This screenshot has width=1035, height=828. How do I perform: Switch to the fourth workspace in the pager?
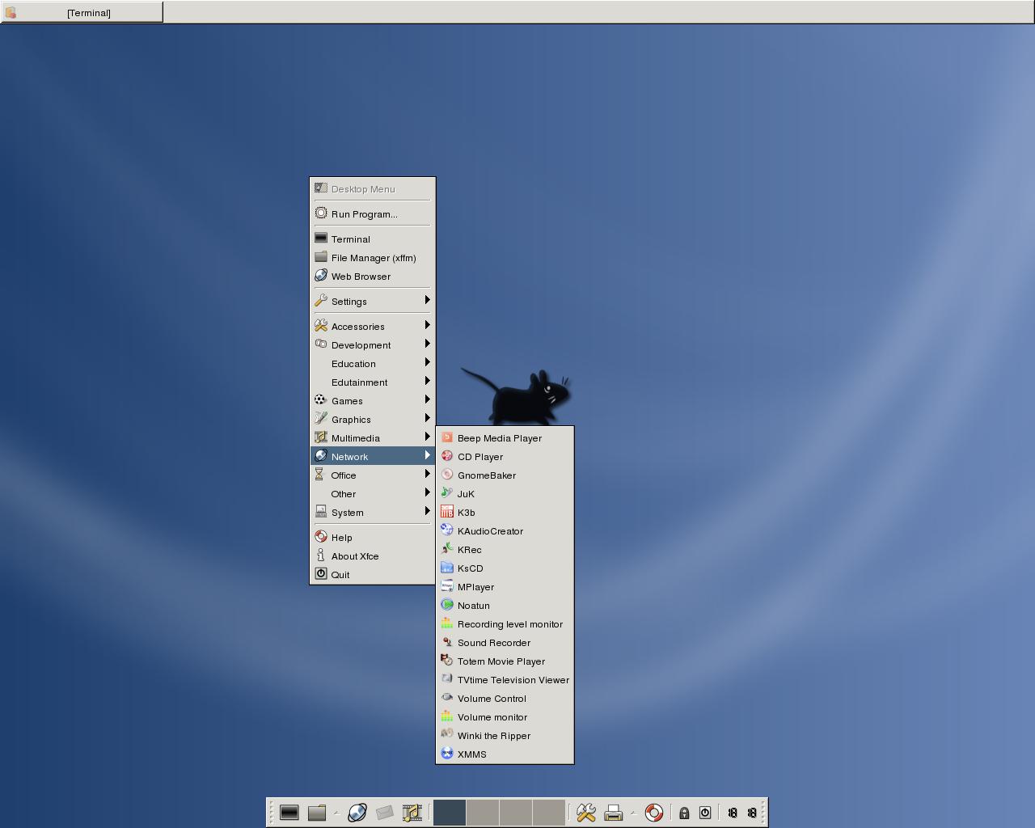tap(549, 813)
